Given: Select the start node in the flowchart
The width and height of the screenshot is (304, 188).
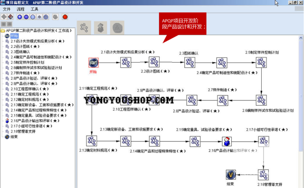Looking at the screenshot, I should (x=94, y=63).
